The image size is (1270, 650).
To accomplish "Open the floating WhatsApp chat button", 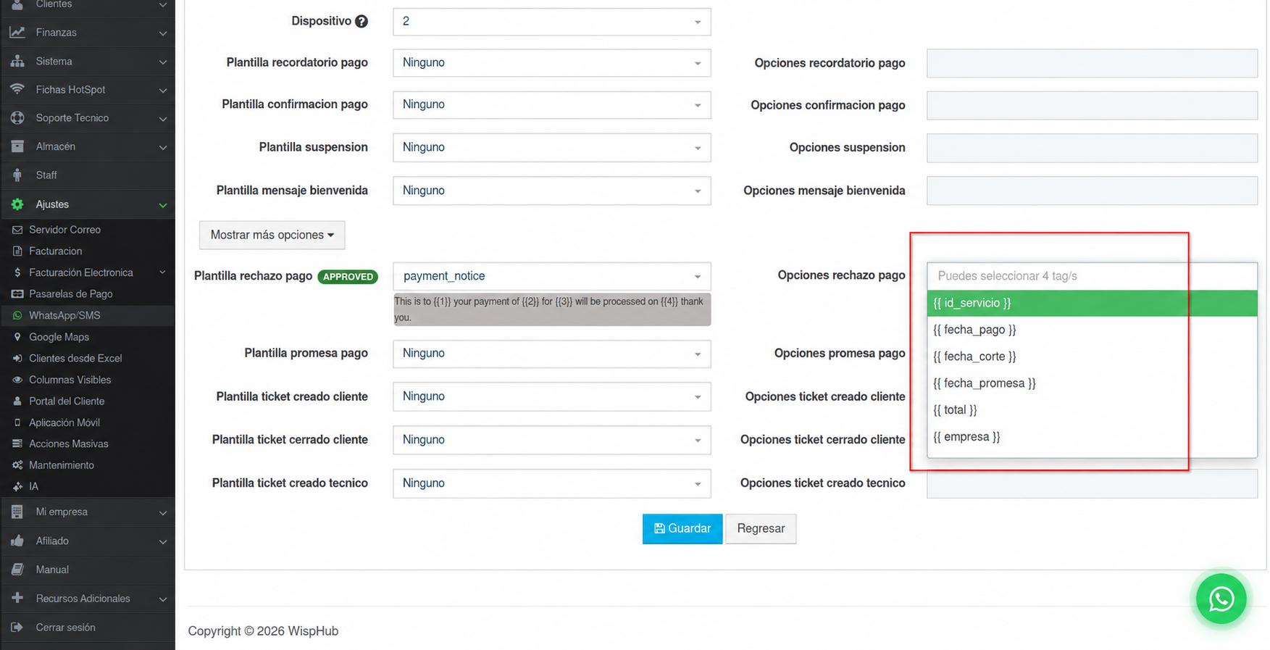I will tap(1221, 599).
